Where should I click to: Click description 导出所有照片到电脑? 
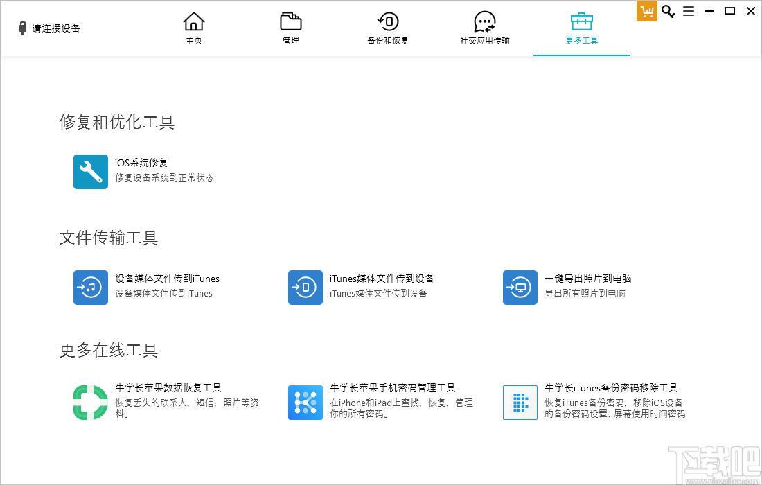point(585,294)
